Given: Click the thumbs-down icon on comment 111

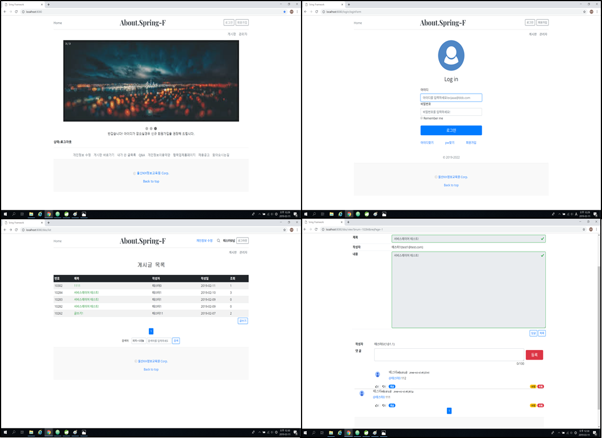Looking at the screenshot, I should pyautogui.click(x=384, y=404).
